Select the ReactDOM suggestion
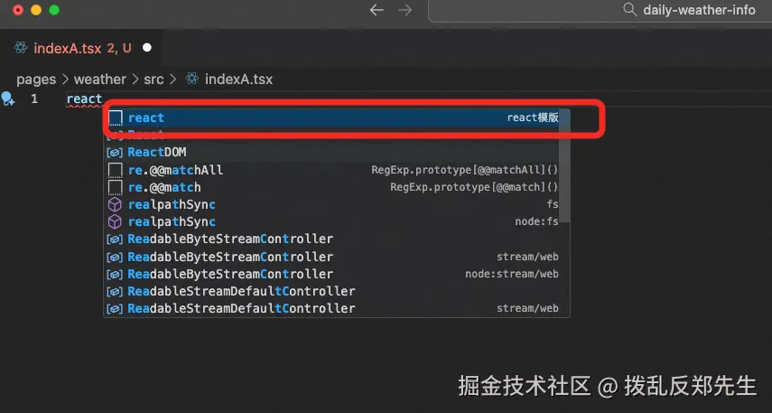Screen dimensions: 772x413 [x=337, y=153]
